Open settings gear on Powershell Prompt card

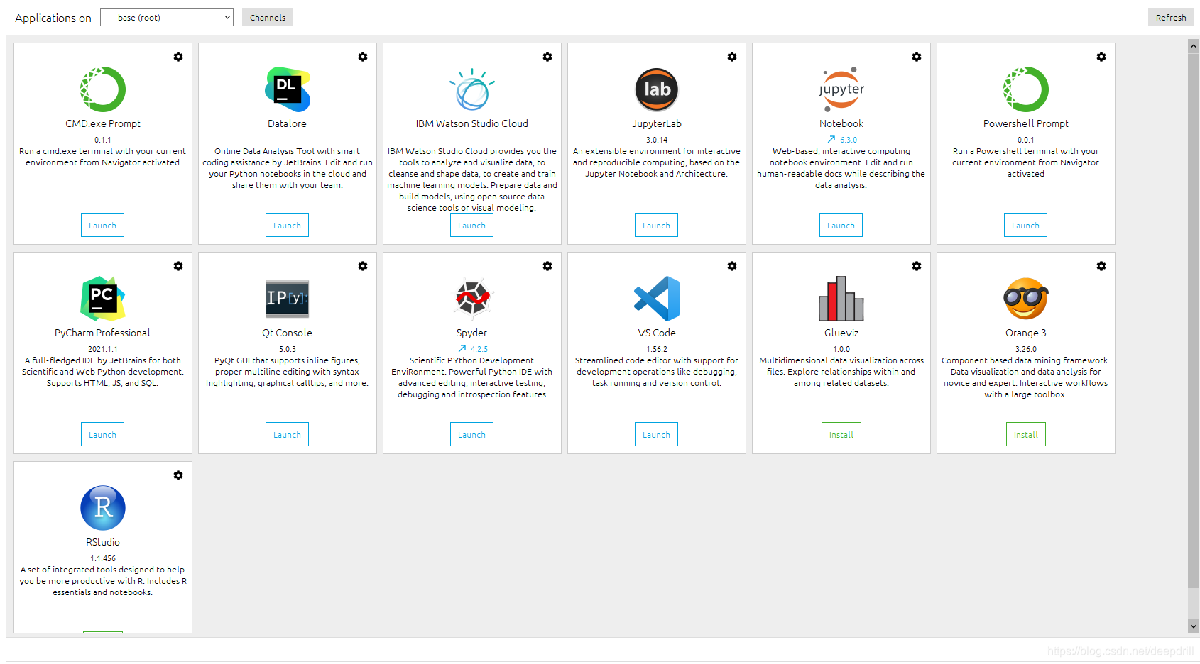point(1101,57)
